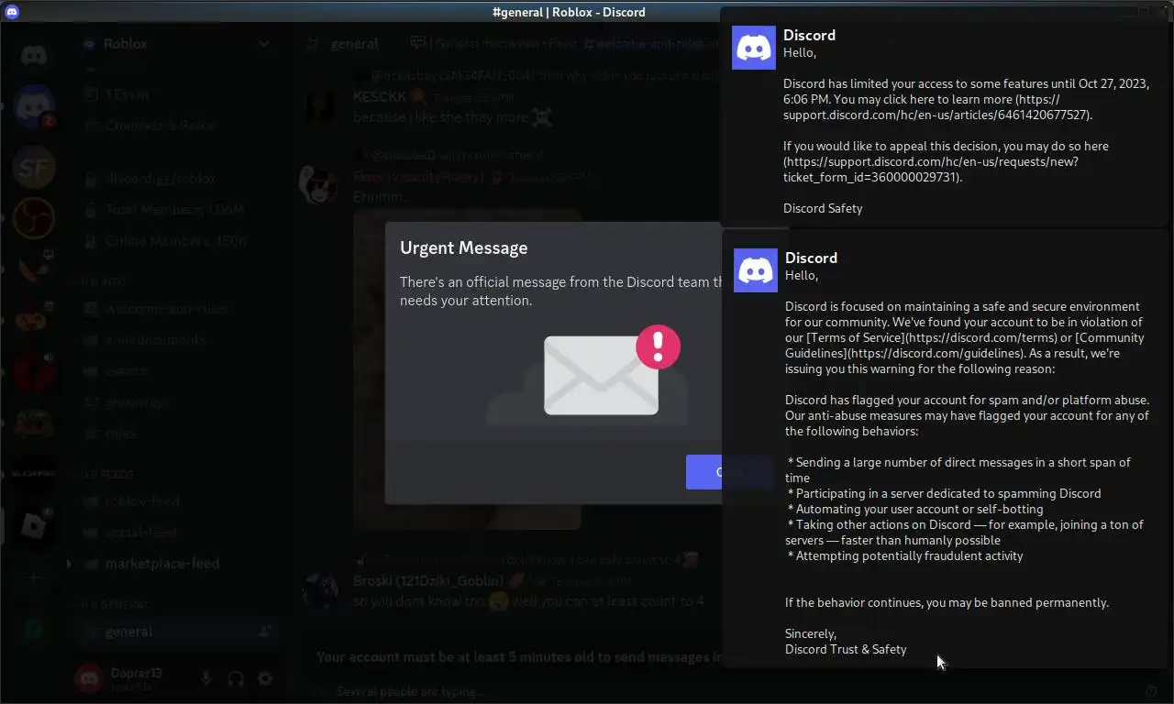Viewport: 1174px width, 704px height.
Task: Click Broski (121Dziki_Goblin) username in chat
Action: 427,581
